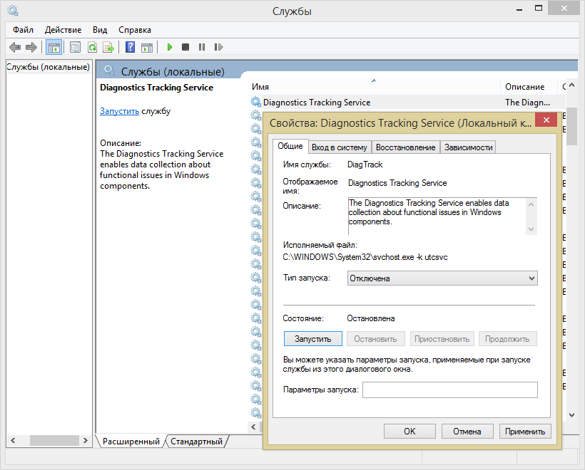
Task: Click the svchost.exe executable path text
Action: [x=365, y=257]
